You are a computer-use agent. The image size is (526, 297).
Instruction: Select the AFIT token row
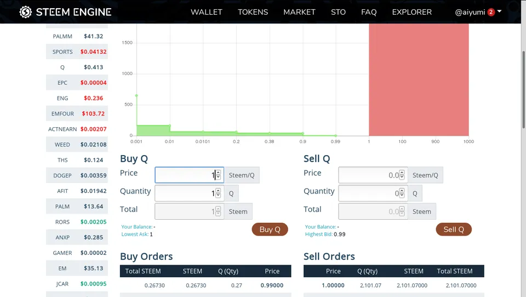click(x=77, y=191)
